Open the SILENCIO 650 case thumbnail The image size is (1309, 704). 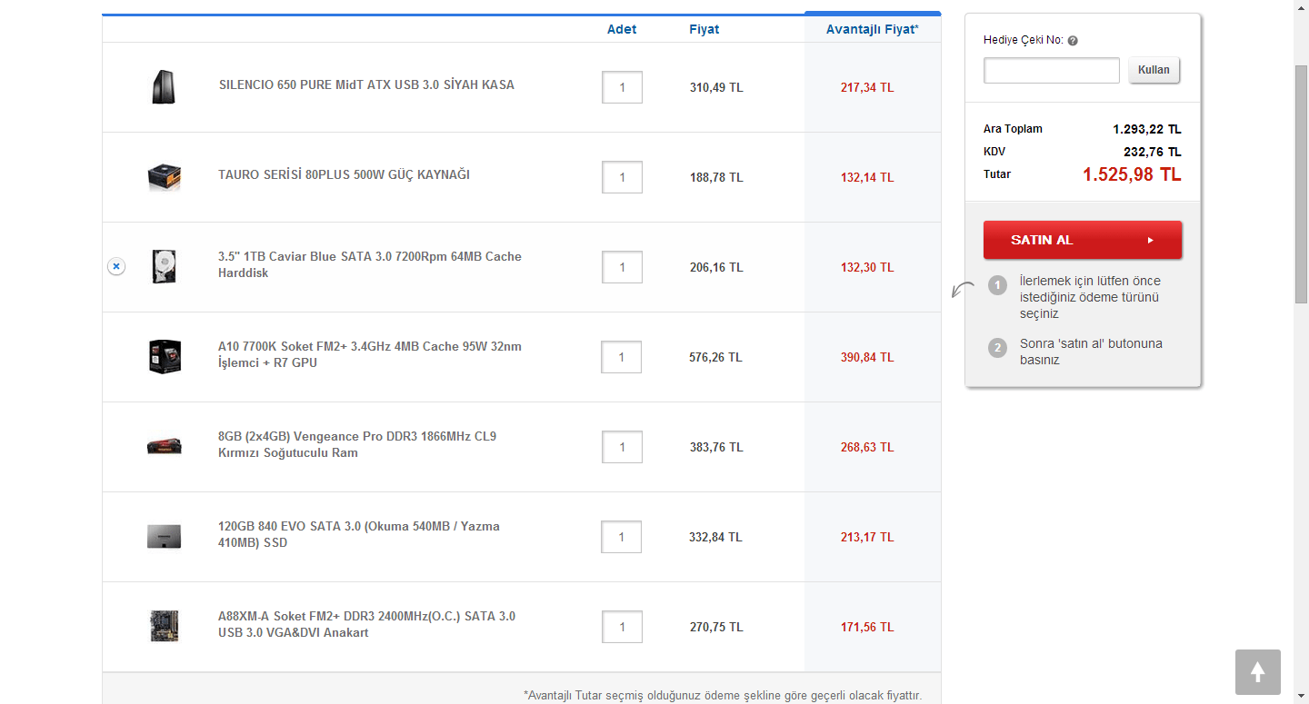tap(164, 87)
